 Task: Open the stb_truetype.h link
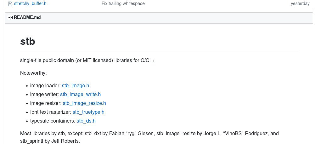point(88,112)
